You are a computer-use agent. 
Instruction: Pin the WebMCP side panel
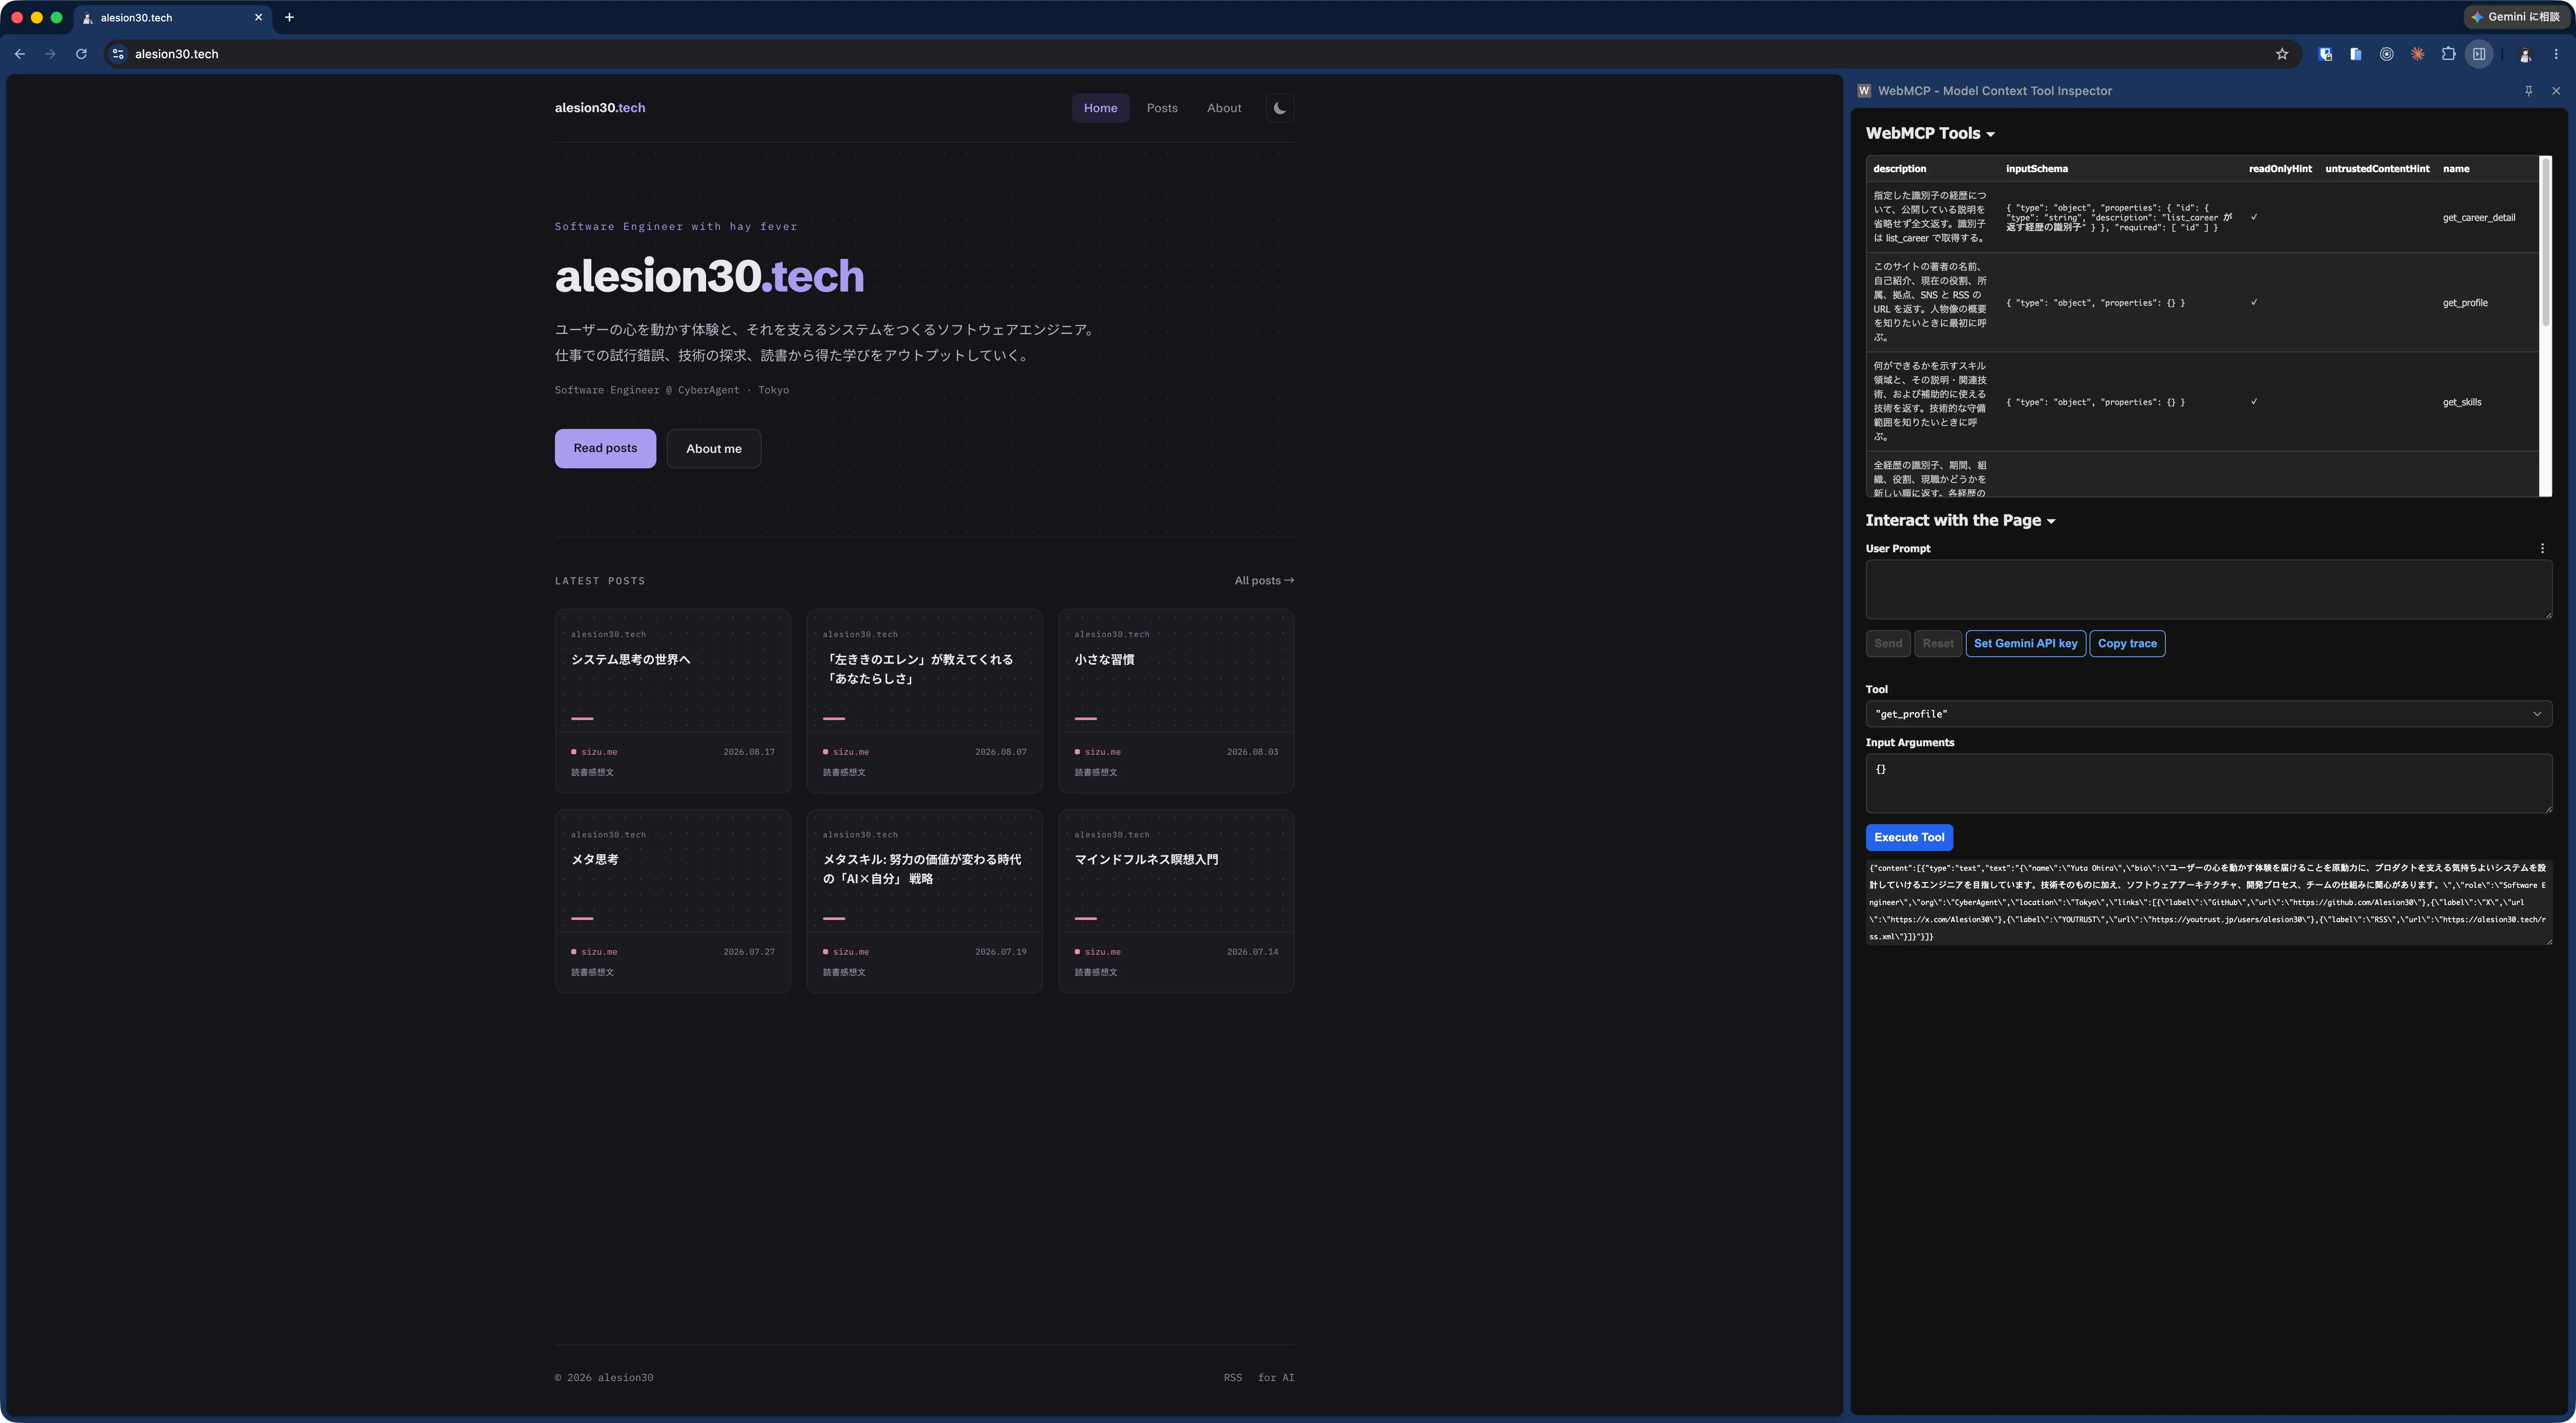coord(2529,91)
